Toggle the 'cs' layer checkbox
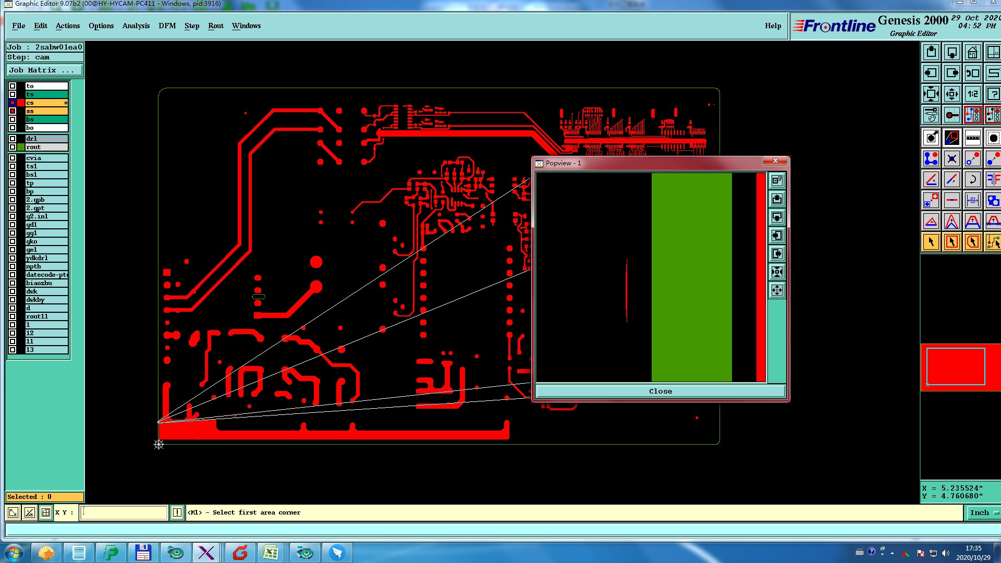 click(x=13, y=103)
